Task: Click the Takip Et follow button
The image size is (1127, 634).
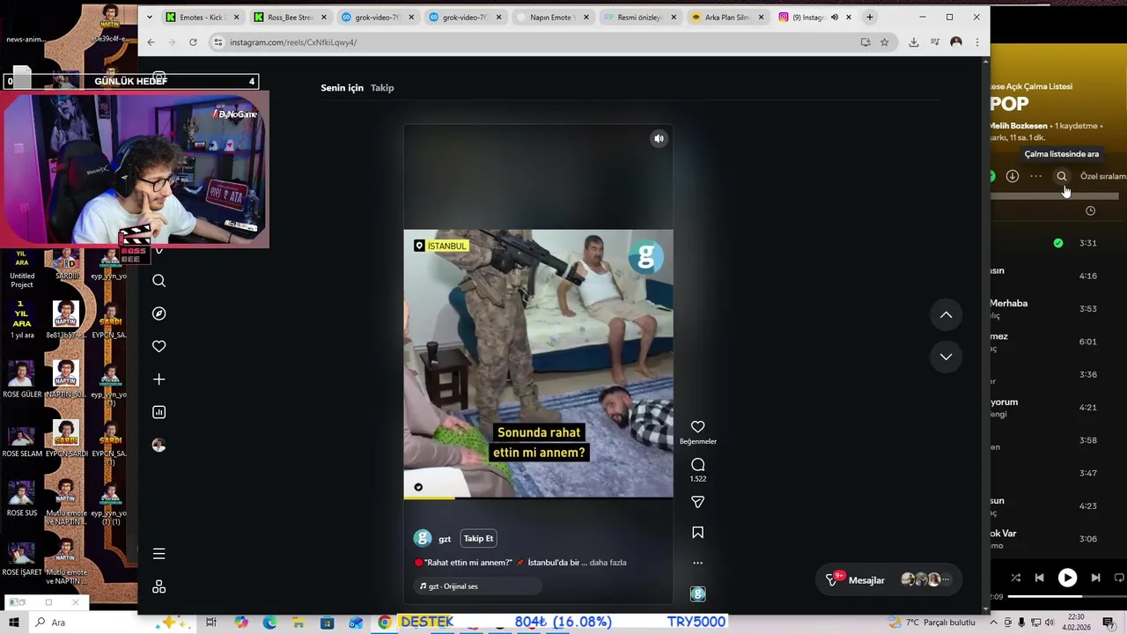Action: [x=478, y=539]
